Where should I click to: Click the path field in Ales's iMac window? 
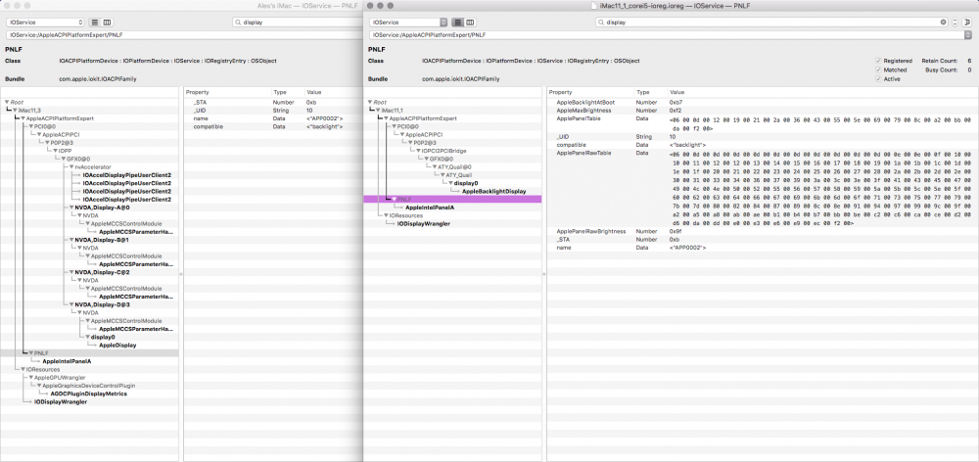[184, 35]
